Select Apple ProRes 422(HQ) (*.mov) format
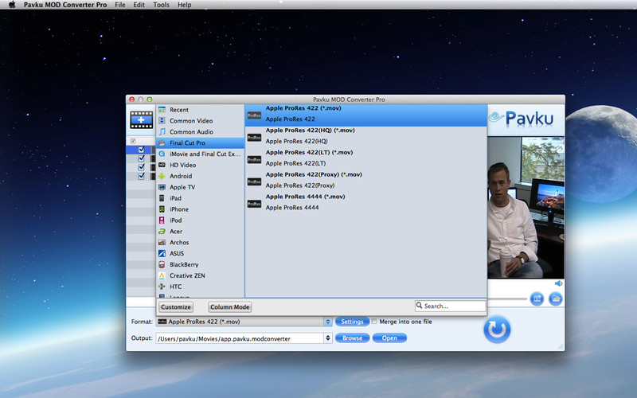 tap(365, 135)
